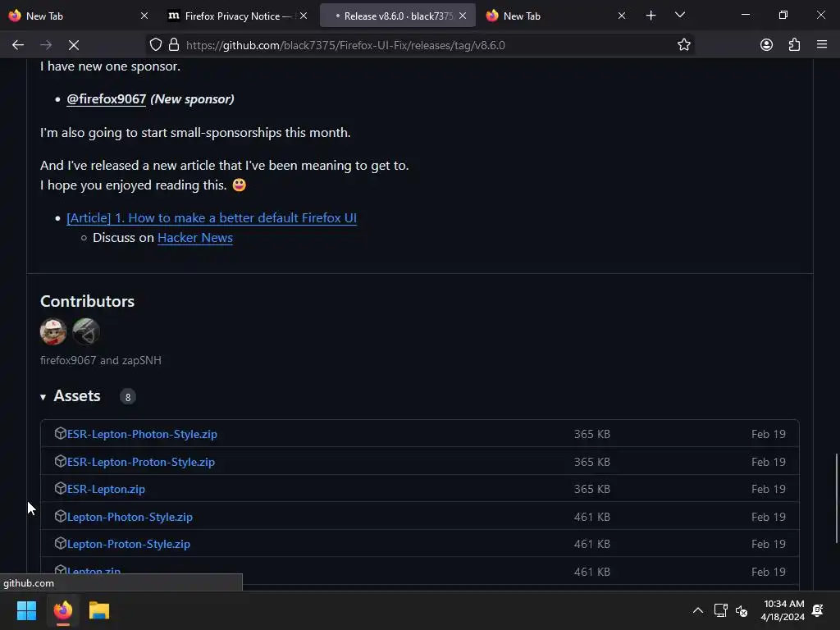Stop loading the page

[x=74, y=45]
